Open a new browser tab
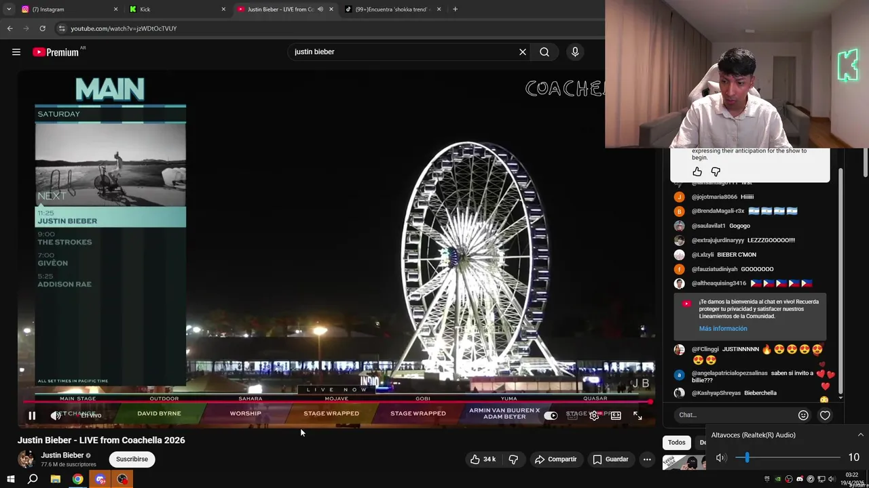Screen dimensions: 869x488 point(455,9)
